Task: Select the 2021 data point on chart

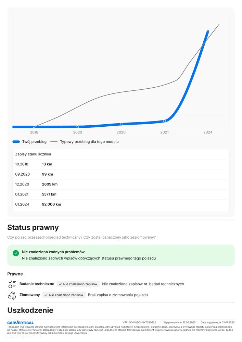Action: (165, 121)
